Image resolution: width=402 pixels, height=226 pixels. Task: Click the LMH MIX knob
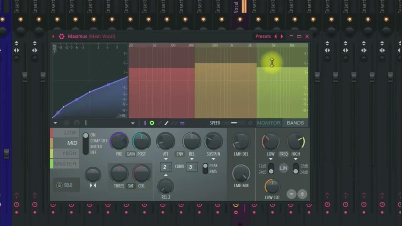tap(241, 173)
